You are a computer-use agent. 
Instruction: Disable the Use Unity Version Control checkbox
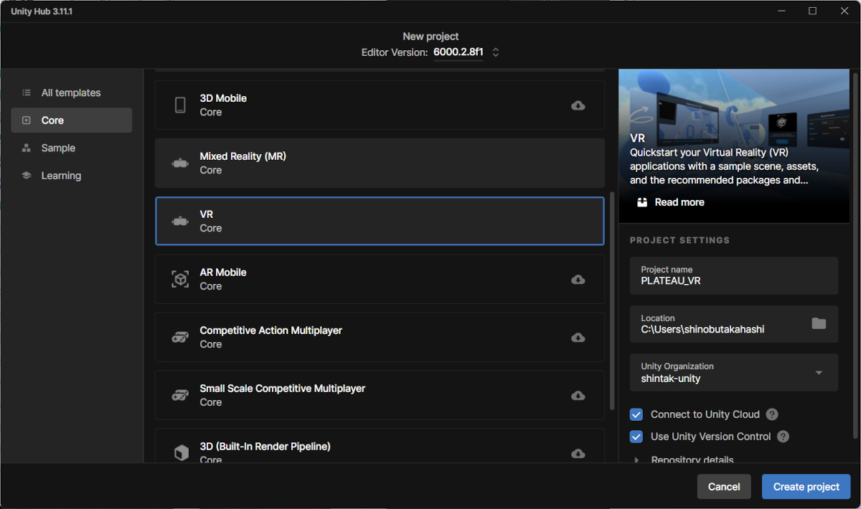(x=636, y=437)
